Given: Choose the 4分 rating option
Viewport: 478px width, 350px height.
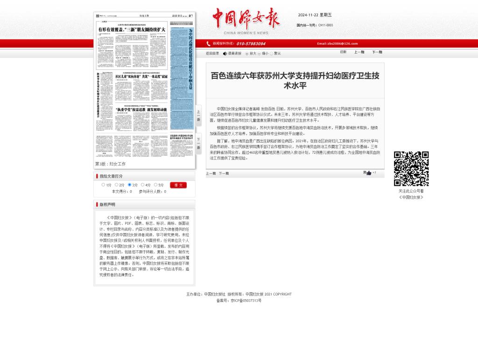Looking at the screenshot, I should 142,185.
